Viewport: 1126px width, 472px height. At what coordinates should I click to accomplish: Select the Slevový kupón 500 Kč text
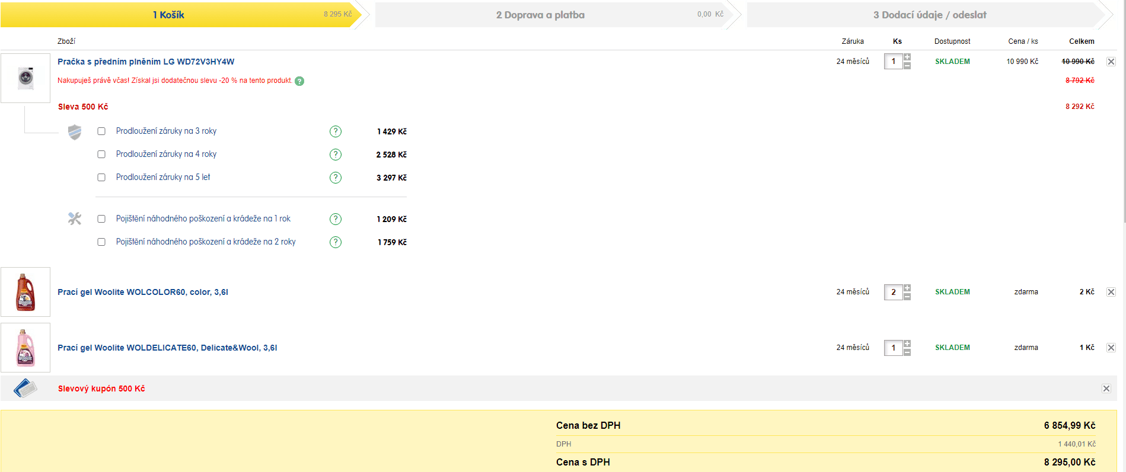tap(101, 388)
